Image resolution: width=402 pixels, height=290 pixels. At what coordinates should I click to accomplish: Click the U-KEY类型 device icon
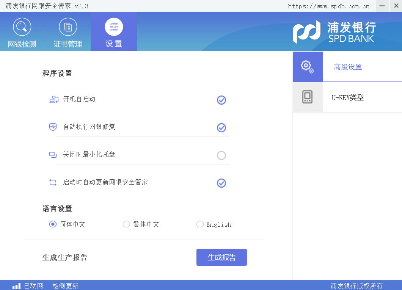[x=308, y=97]
